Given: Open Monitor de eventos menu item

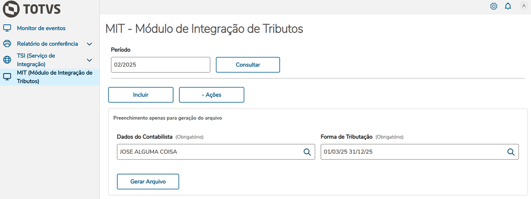Looking at the screenshot, I should pyautogui.click(x=41, y=28).
